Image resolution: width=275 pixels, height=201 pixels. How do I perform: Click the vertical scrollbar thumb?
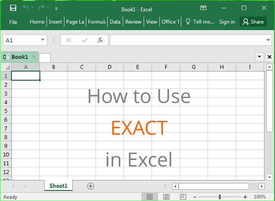click(270, 101)
